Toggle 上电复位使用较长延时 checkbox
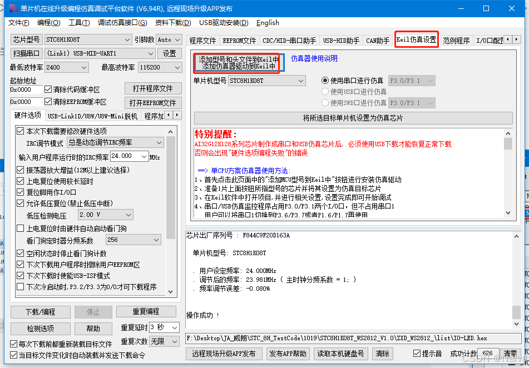The image size is (529, 368). click(21, 181)
